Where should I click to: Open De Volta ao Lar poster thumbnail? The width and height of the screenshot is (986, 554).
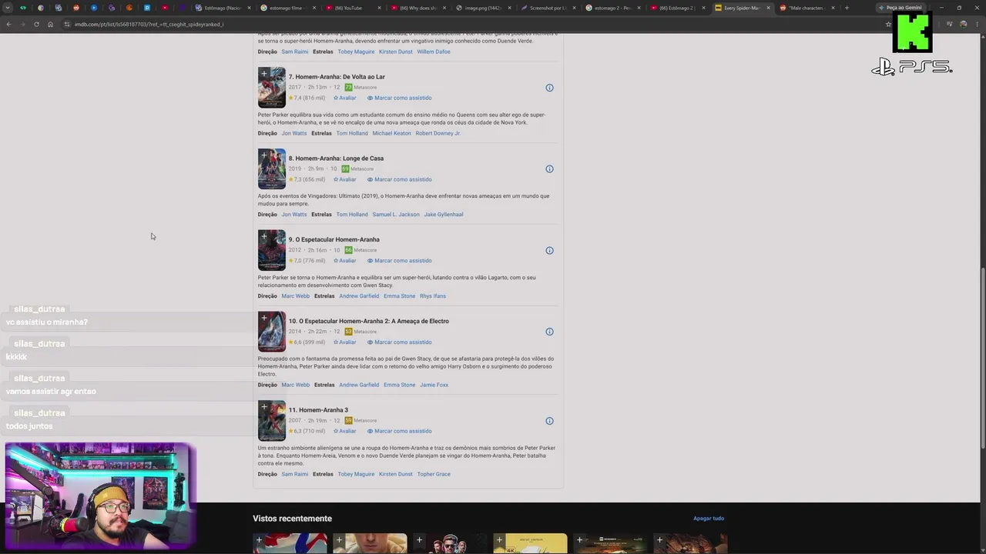point(272,88)
